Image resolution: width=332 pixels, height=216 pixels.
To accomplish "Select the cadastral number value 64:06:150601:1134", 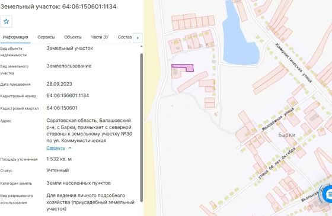I will pos(68,95).
